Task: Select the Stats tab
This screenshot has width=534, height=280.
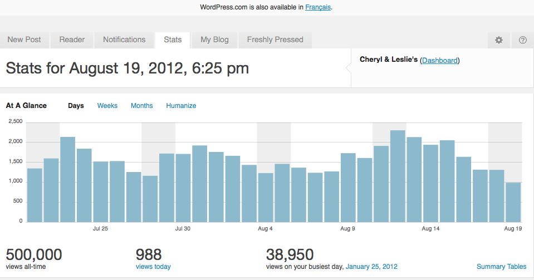Action: click(173, 40)
